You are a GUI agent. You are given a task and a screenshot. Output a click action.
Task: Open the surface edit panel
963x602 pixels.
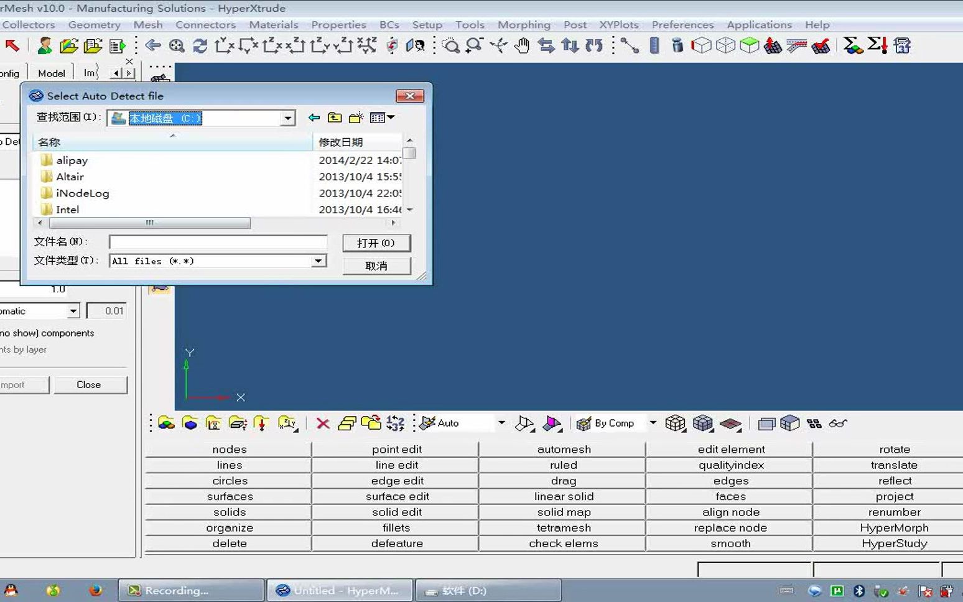[x=397, y=496]
